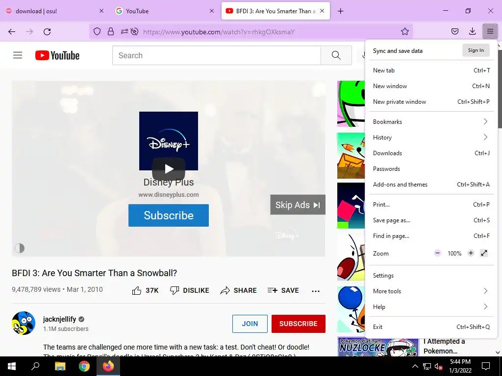Viewport: 502px width, 376px height.
Task: Choose Print... from the menu
Action: pyautogui.click(x=431, y=204)
